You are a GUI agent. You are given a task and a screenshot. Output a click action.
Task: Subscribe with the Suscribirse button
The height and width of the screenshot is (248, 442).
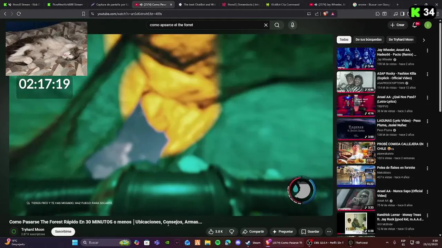(63, 231)
